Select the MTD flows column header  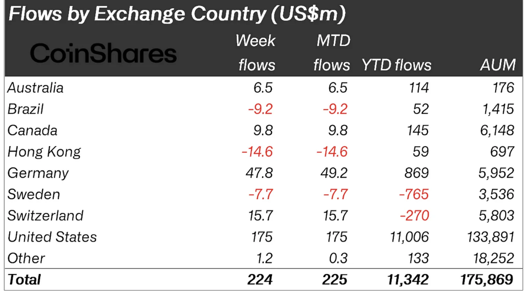coord(332,53)
